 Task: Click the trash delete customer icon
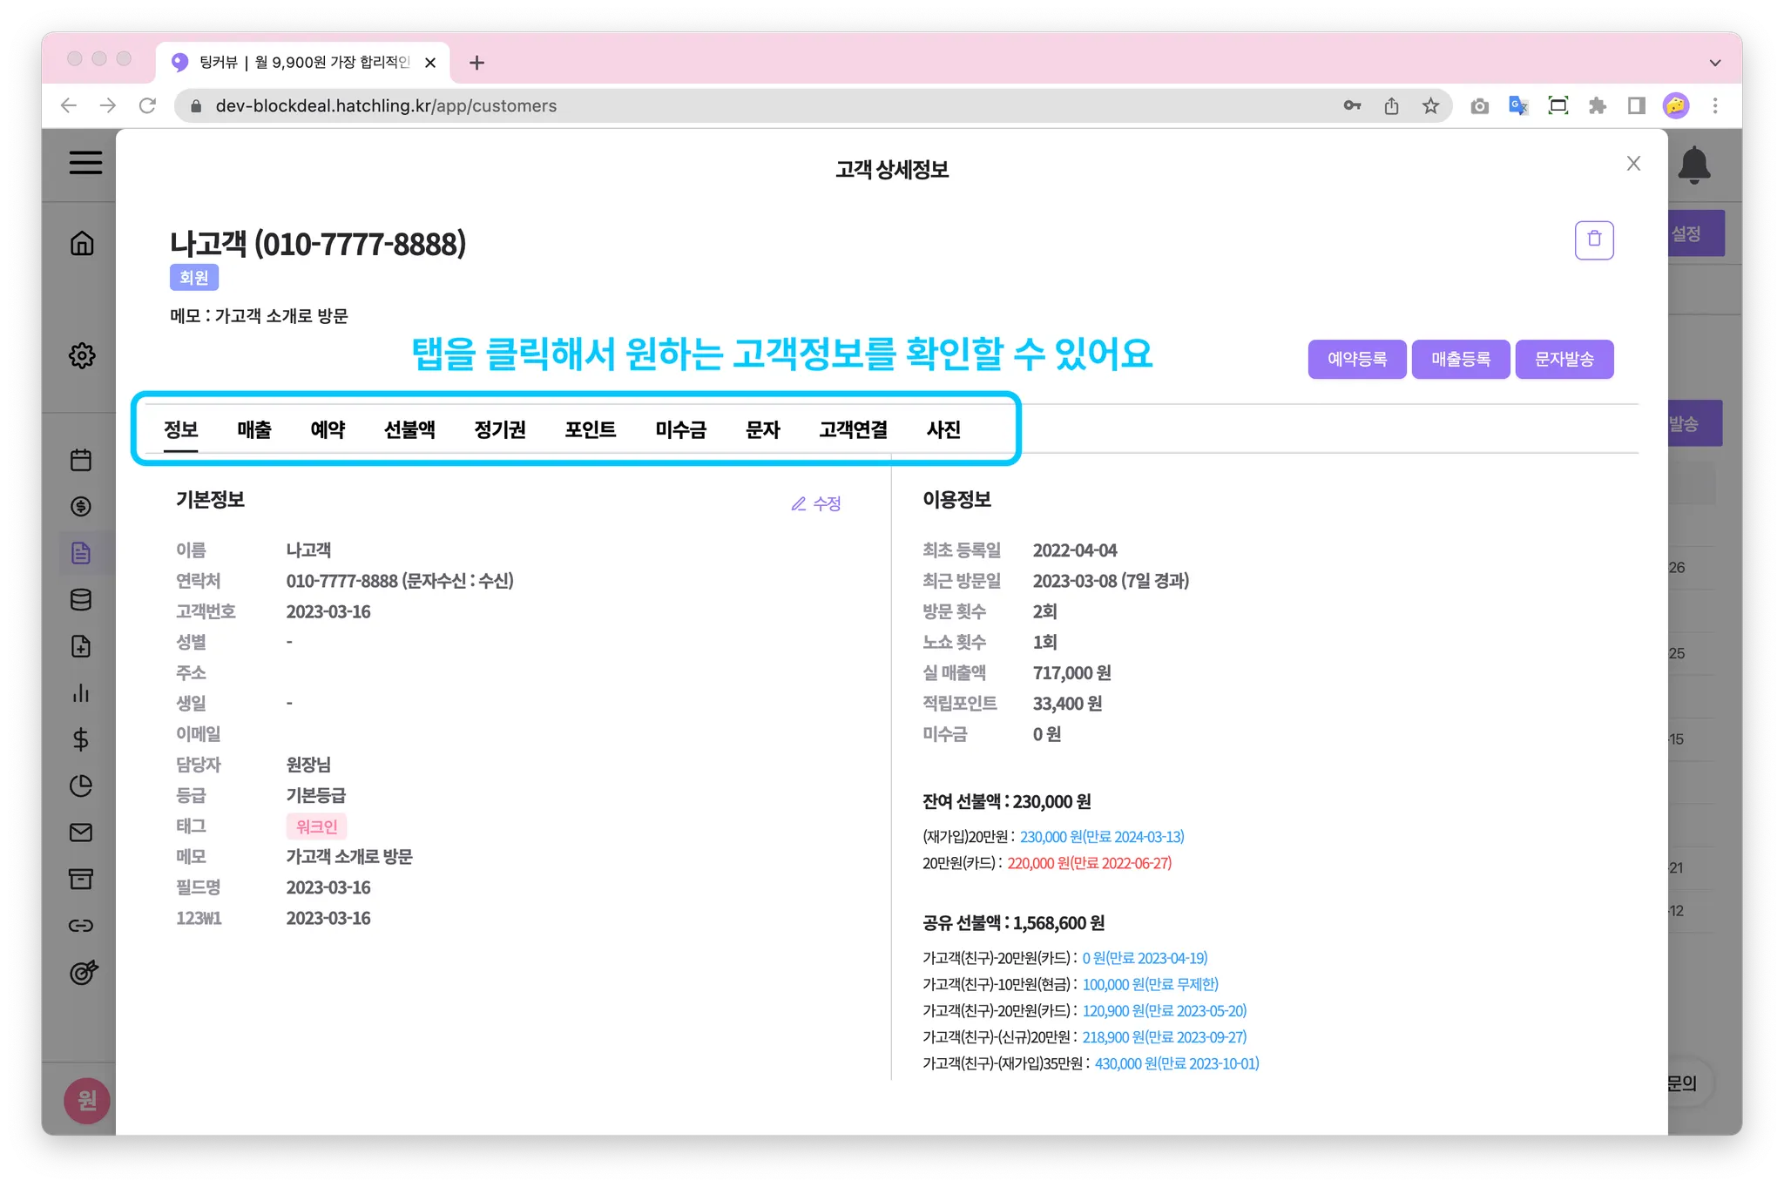[x=1593, y=239]
